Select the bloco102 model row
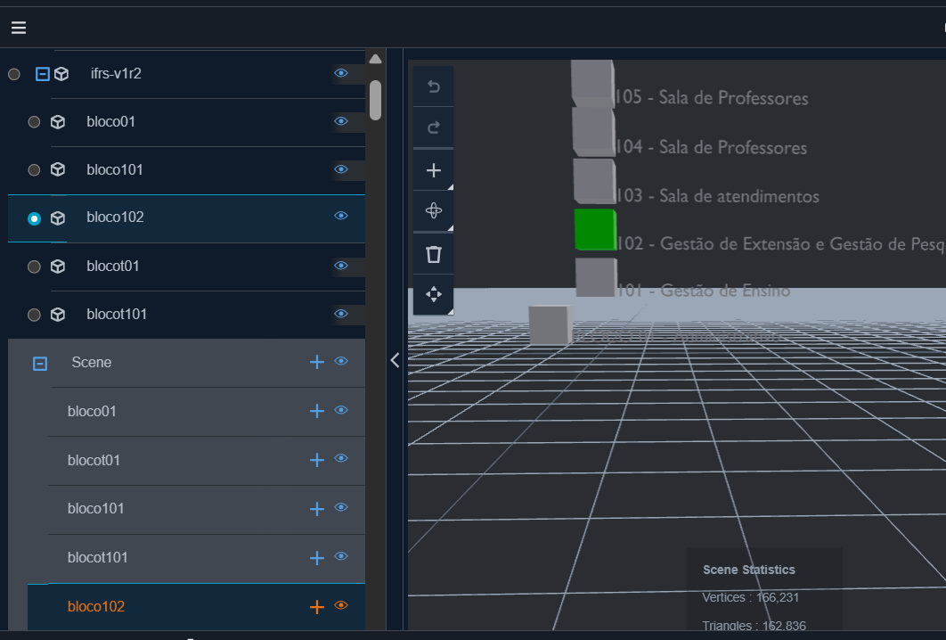Screen dimensions: 946x640 [x=115, y=217]
